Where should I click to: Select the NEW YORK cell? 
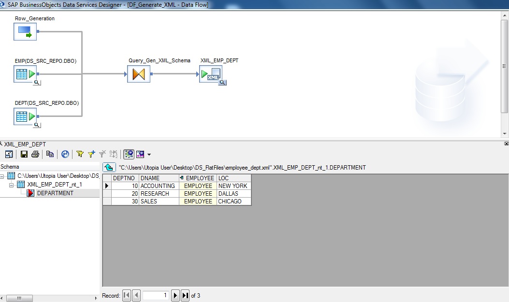[234, 186]
